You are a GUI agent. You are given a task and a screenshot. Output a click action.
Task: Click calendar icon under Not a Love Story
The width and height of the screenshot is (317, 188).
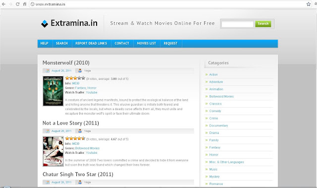[48, 131]
